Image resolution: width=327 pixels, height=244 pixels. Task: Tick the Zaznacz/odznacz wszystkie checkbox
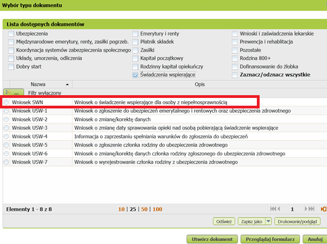[235, 75]
